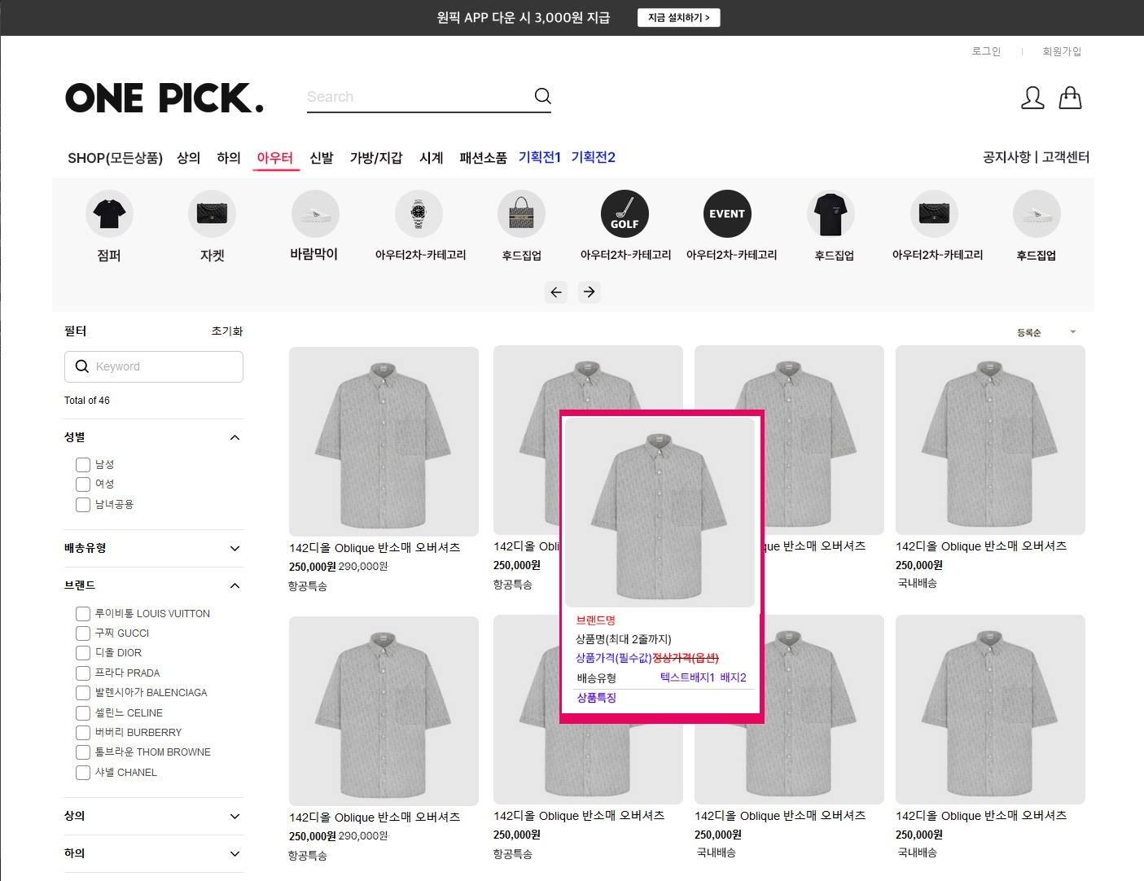Check the 여성 gender filter
Image resolution: width=1144 pixels, height=881 pixels.
point(83,484)
